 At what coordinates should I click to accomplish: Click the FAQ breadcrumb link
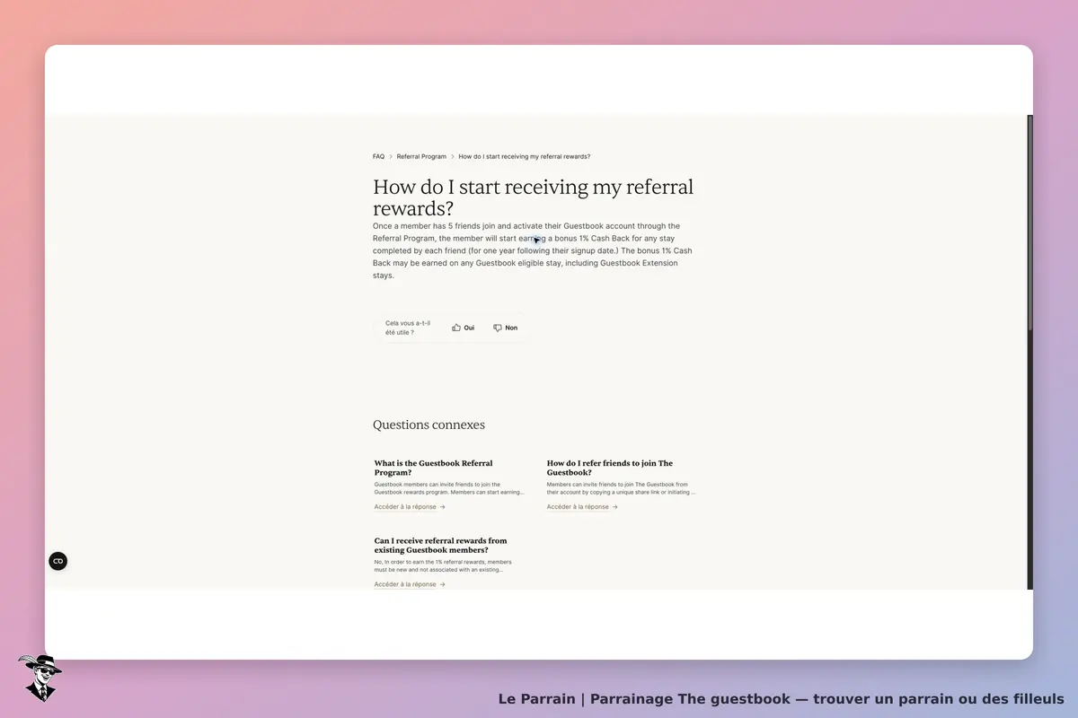tap(378, 156)
